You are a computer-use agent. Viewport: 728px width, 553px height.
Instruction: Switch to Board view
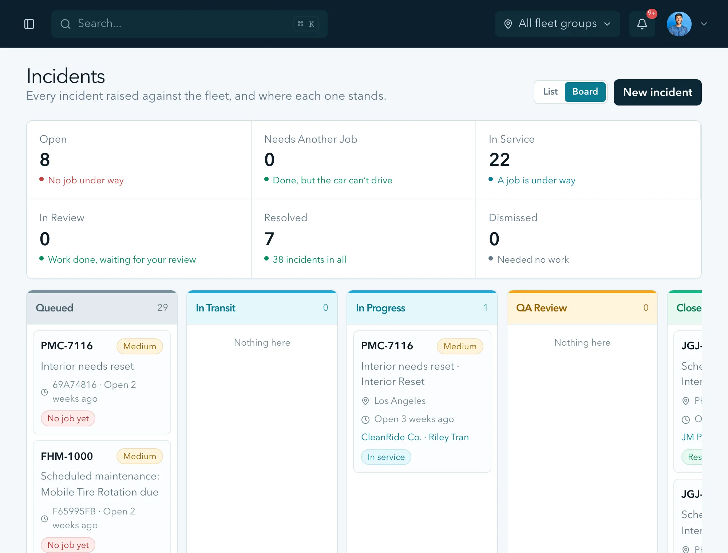click(585, 92)
